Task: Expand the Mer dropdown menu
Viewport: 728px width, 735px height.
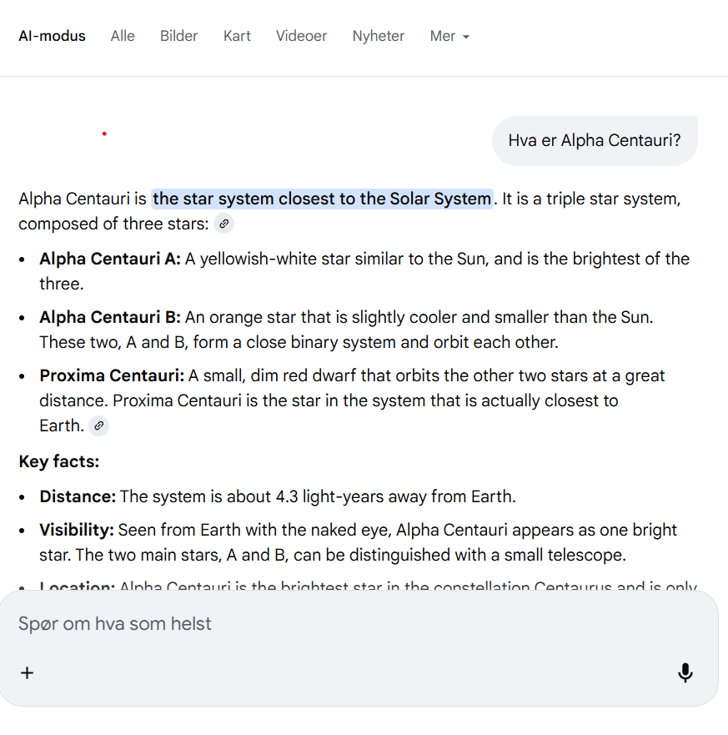Action: coord(449,36)
